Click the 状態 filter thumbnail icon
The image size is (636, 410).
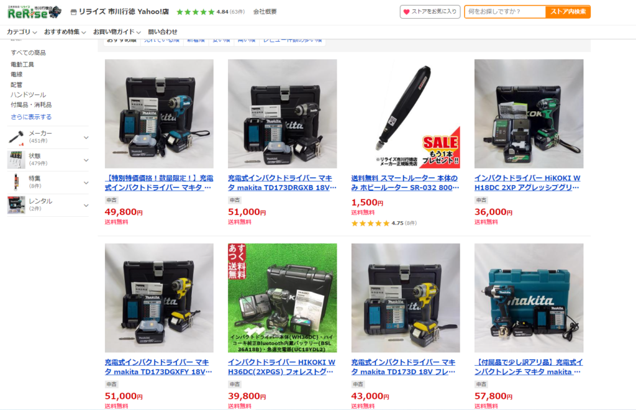(x=16, y=160)
